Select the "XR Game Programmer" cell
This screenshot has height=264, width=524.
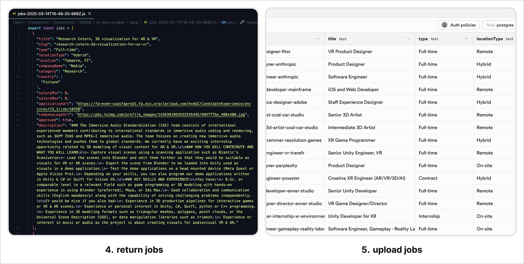(370, 140)
